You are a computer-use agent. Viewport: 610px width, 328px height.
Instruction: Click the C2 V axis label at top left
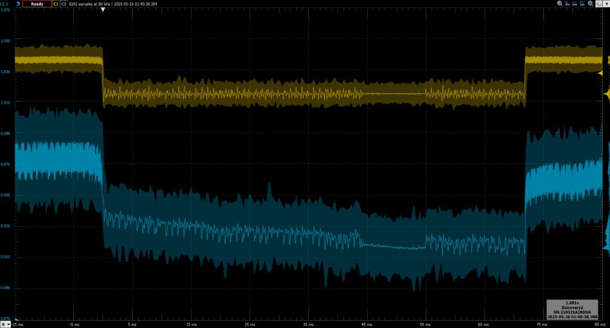coord(4,4)
